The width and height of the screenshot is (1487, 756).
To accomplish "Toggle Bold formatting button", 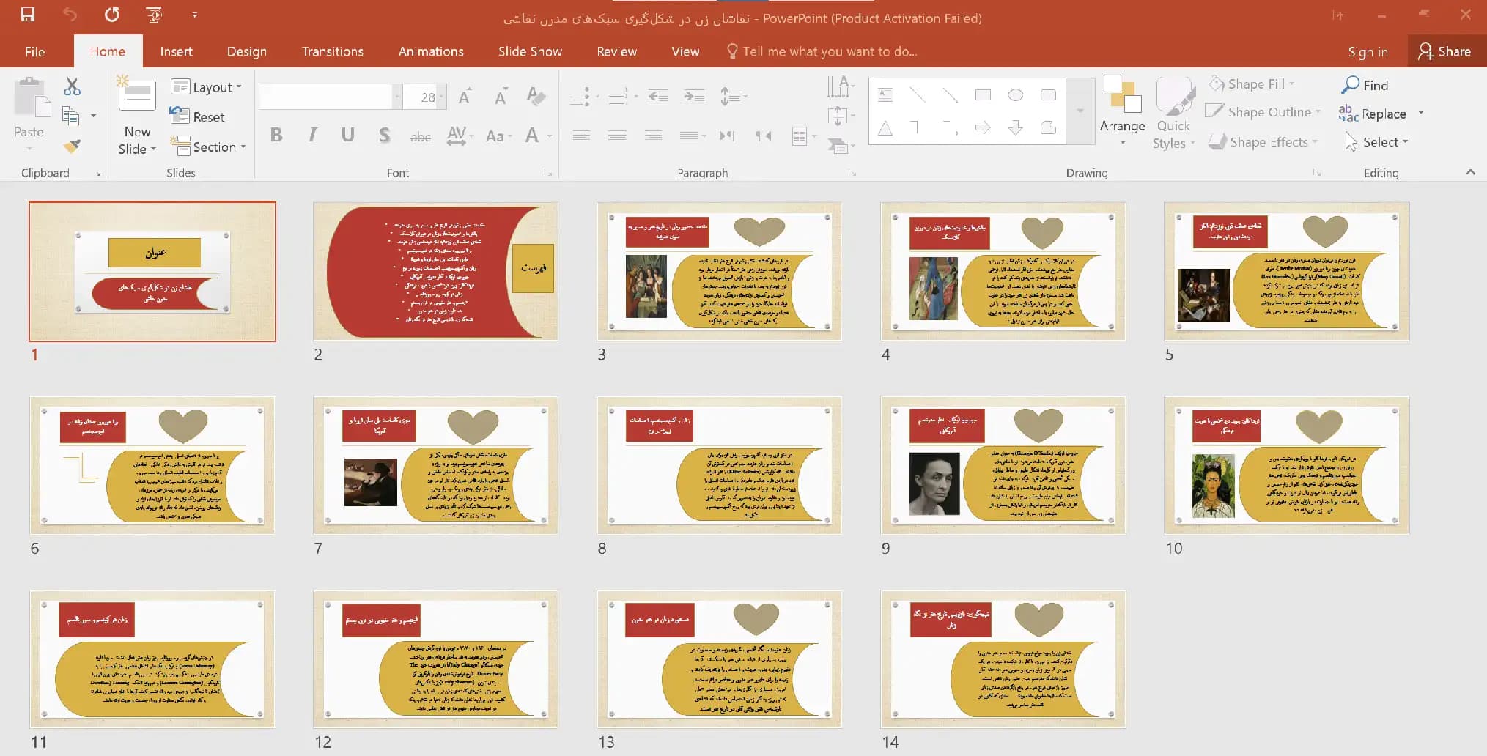I will pos(276,135).
